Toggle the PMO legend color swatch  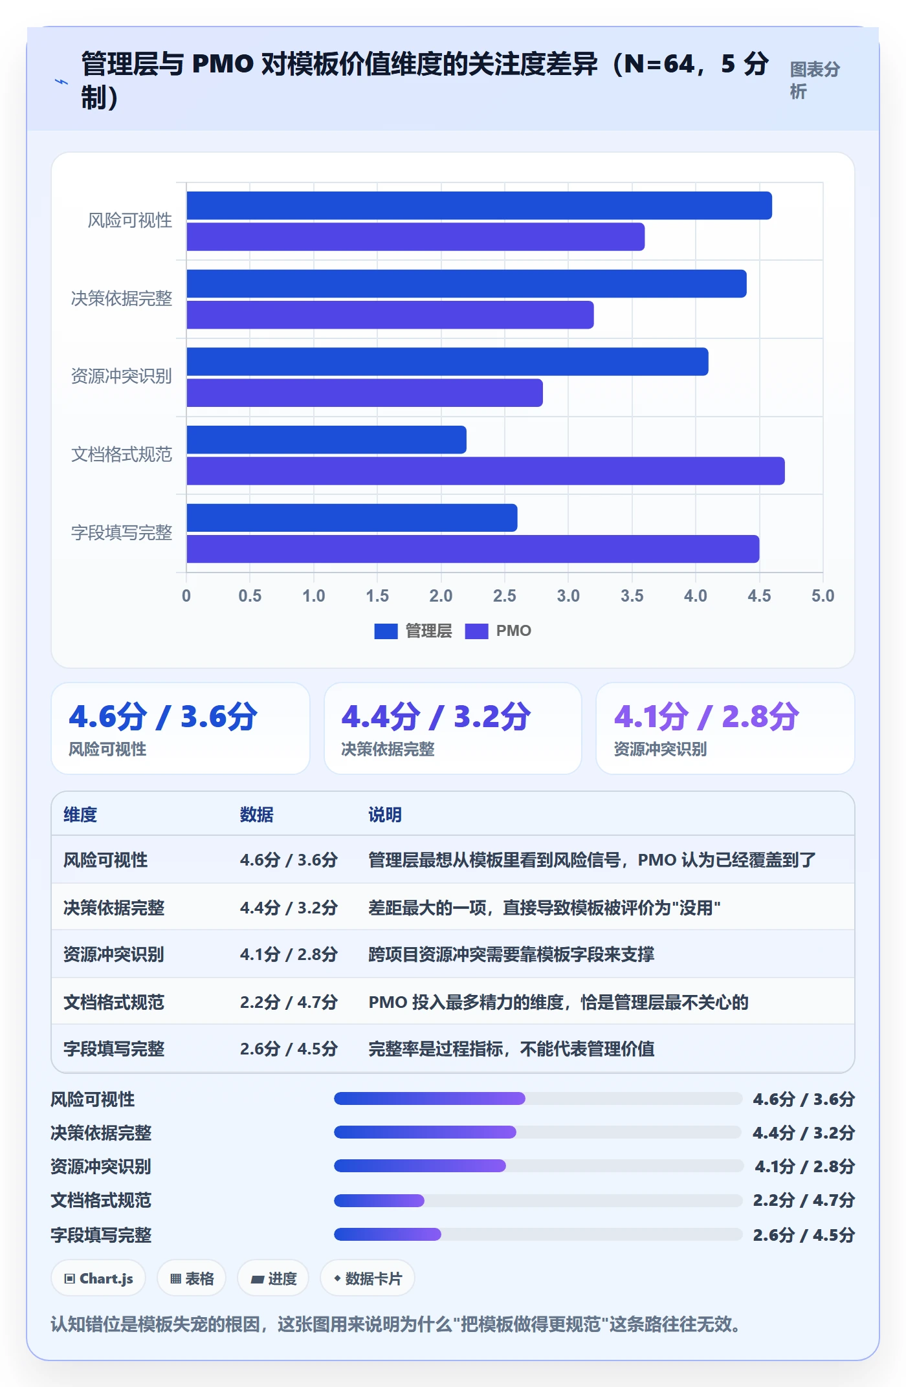[x=476, y=631]
